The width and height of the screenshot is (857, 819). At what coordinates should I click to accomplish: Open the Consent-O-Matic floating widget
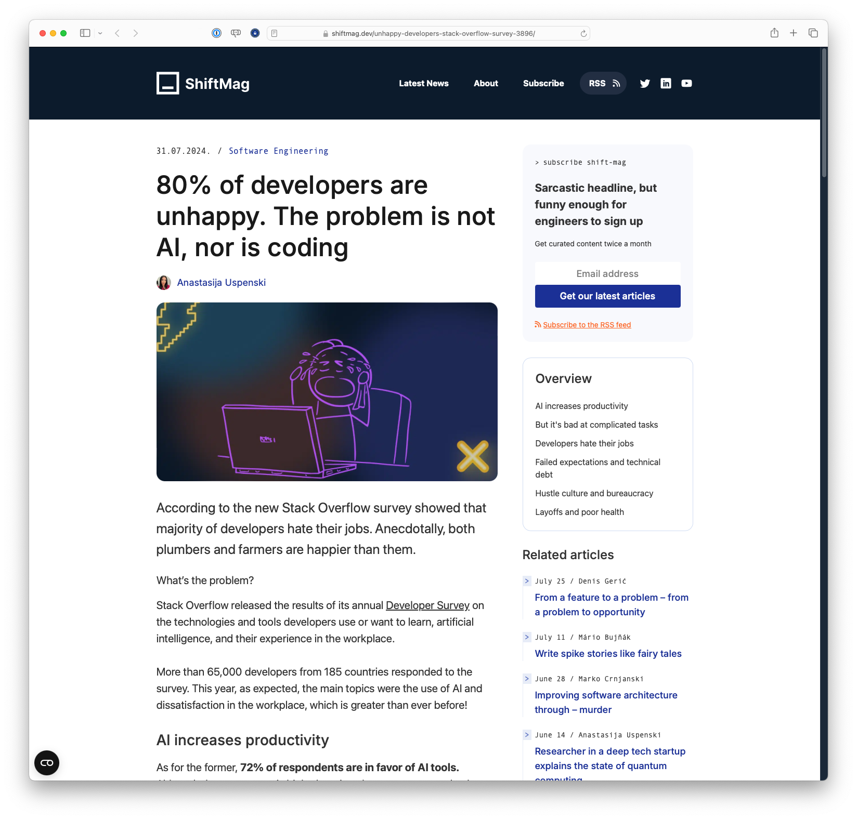click(47, 763)
